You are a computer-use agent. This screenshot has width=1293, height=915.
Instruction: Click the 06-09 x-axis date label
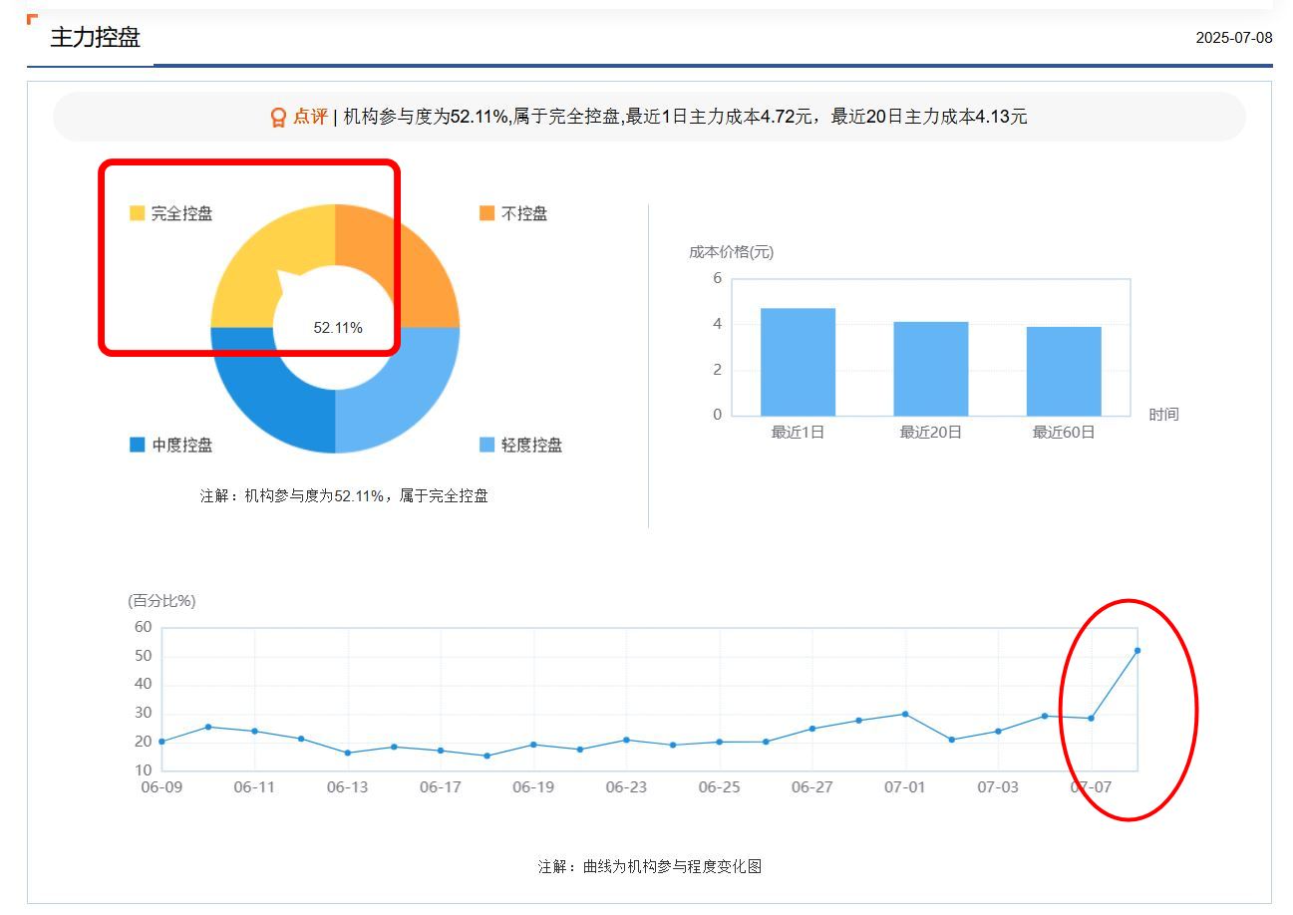(x=162, y=786)
